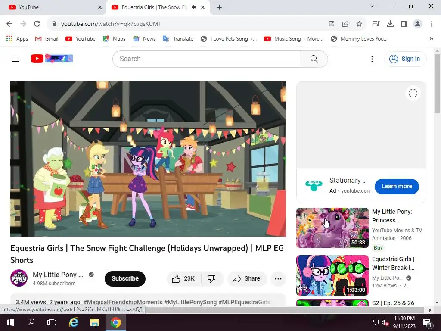Open YouTube hamburger guide menu
The height and width of the screenshot is (331, 441).
16,59
